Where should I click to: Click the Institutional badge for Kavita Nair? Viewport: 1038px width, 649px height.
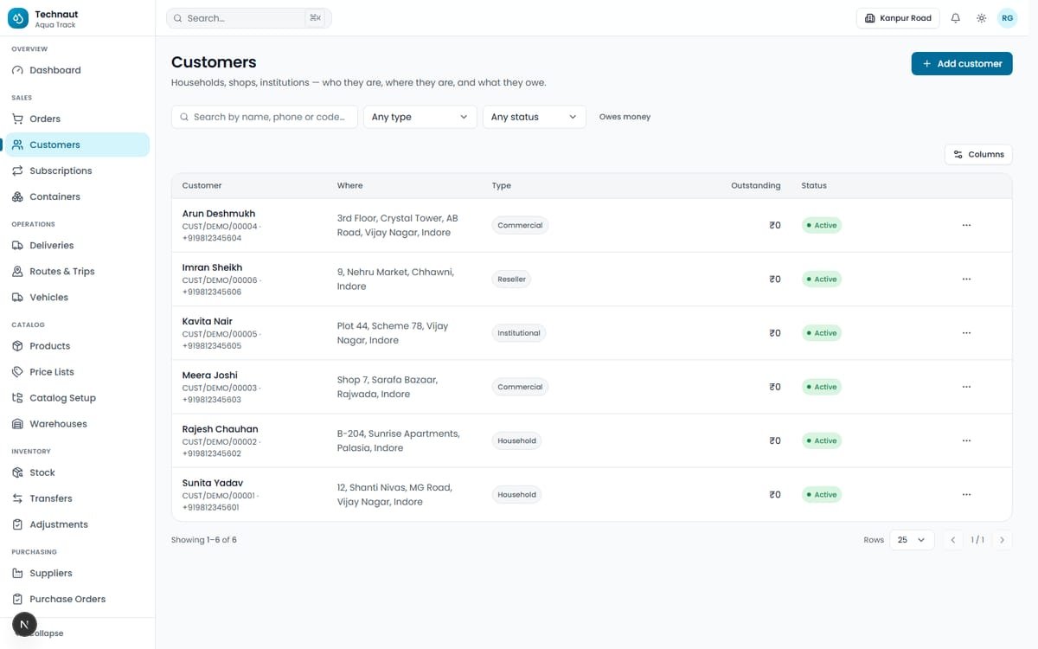[x=519, y=333]
